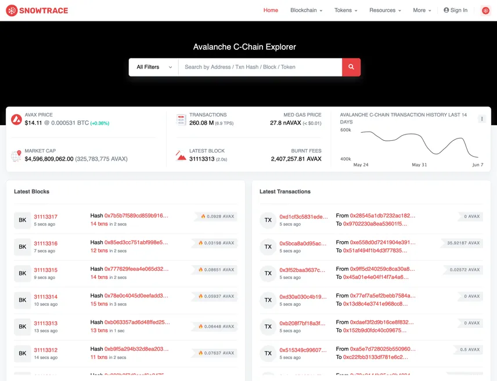The width and height of the screenshot is (497, 381).
Task: Open sender address 0x77ef7a5ef2bebb7584a
Action: click(x=383, y=296)
